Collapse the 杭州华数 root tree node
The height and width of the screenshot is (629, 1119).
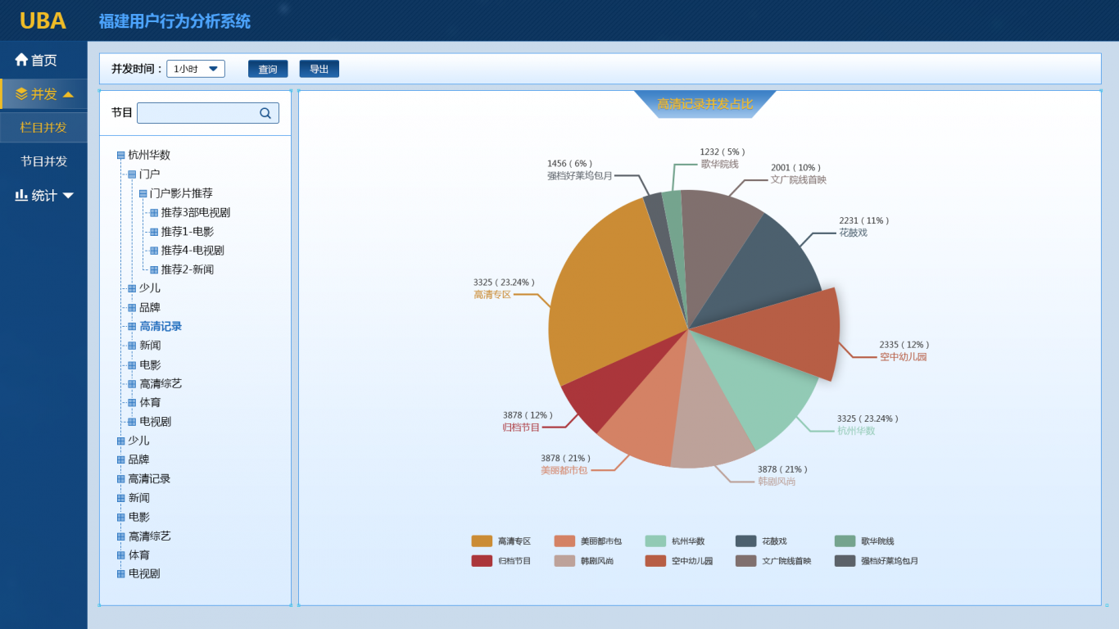coord(121,155)
